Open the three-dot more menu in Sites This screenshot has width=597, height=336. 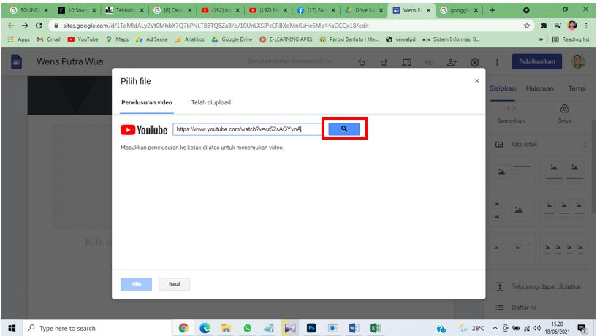coord(498,63)
